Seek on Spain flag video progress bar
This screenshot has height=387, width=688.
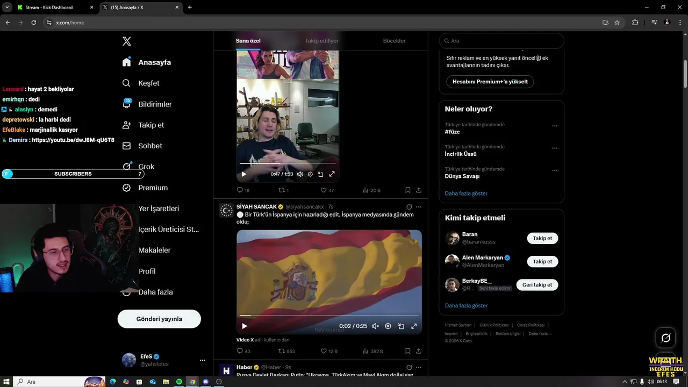329,315
